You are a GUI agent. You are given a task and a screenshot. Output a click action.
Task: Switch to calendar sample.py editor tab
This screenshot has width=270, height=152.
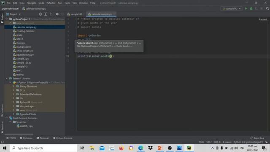[x=101, y=14]
